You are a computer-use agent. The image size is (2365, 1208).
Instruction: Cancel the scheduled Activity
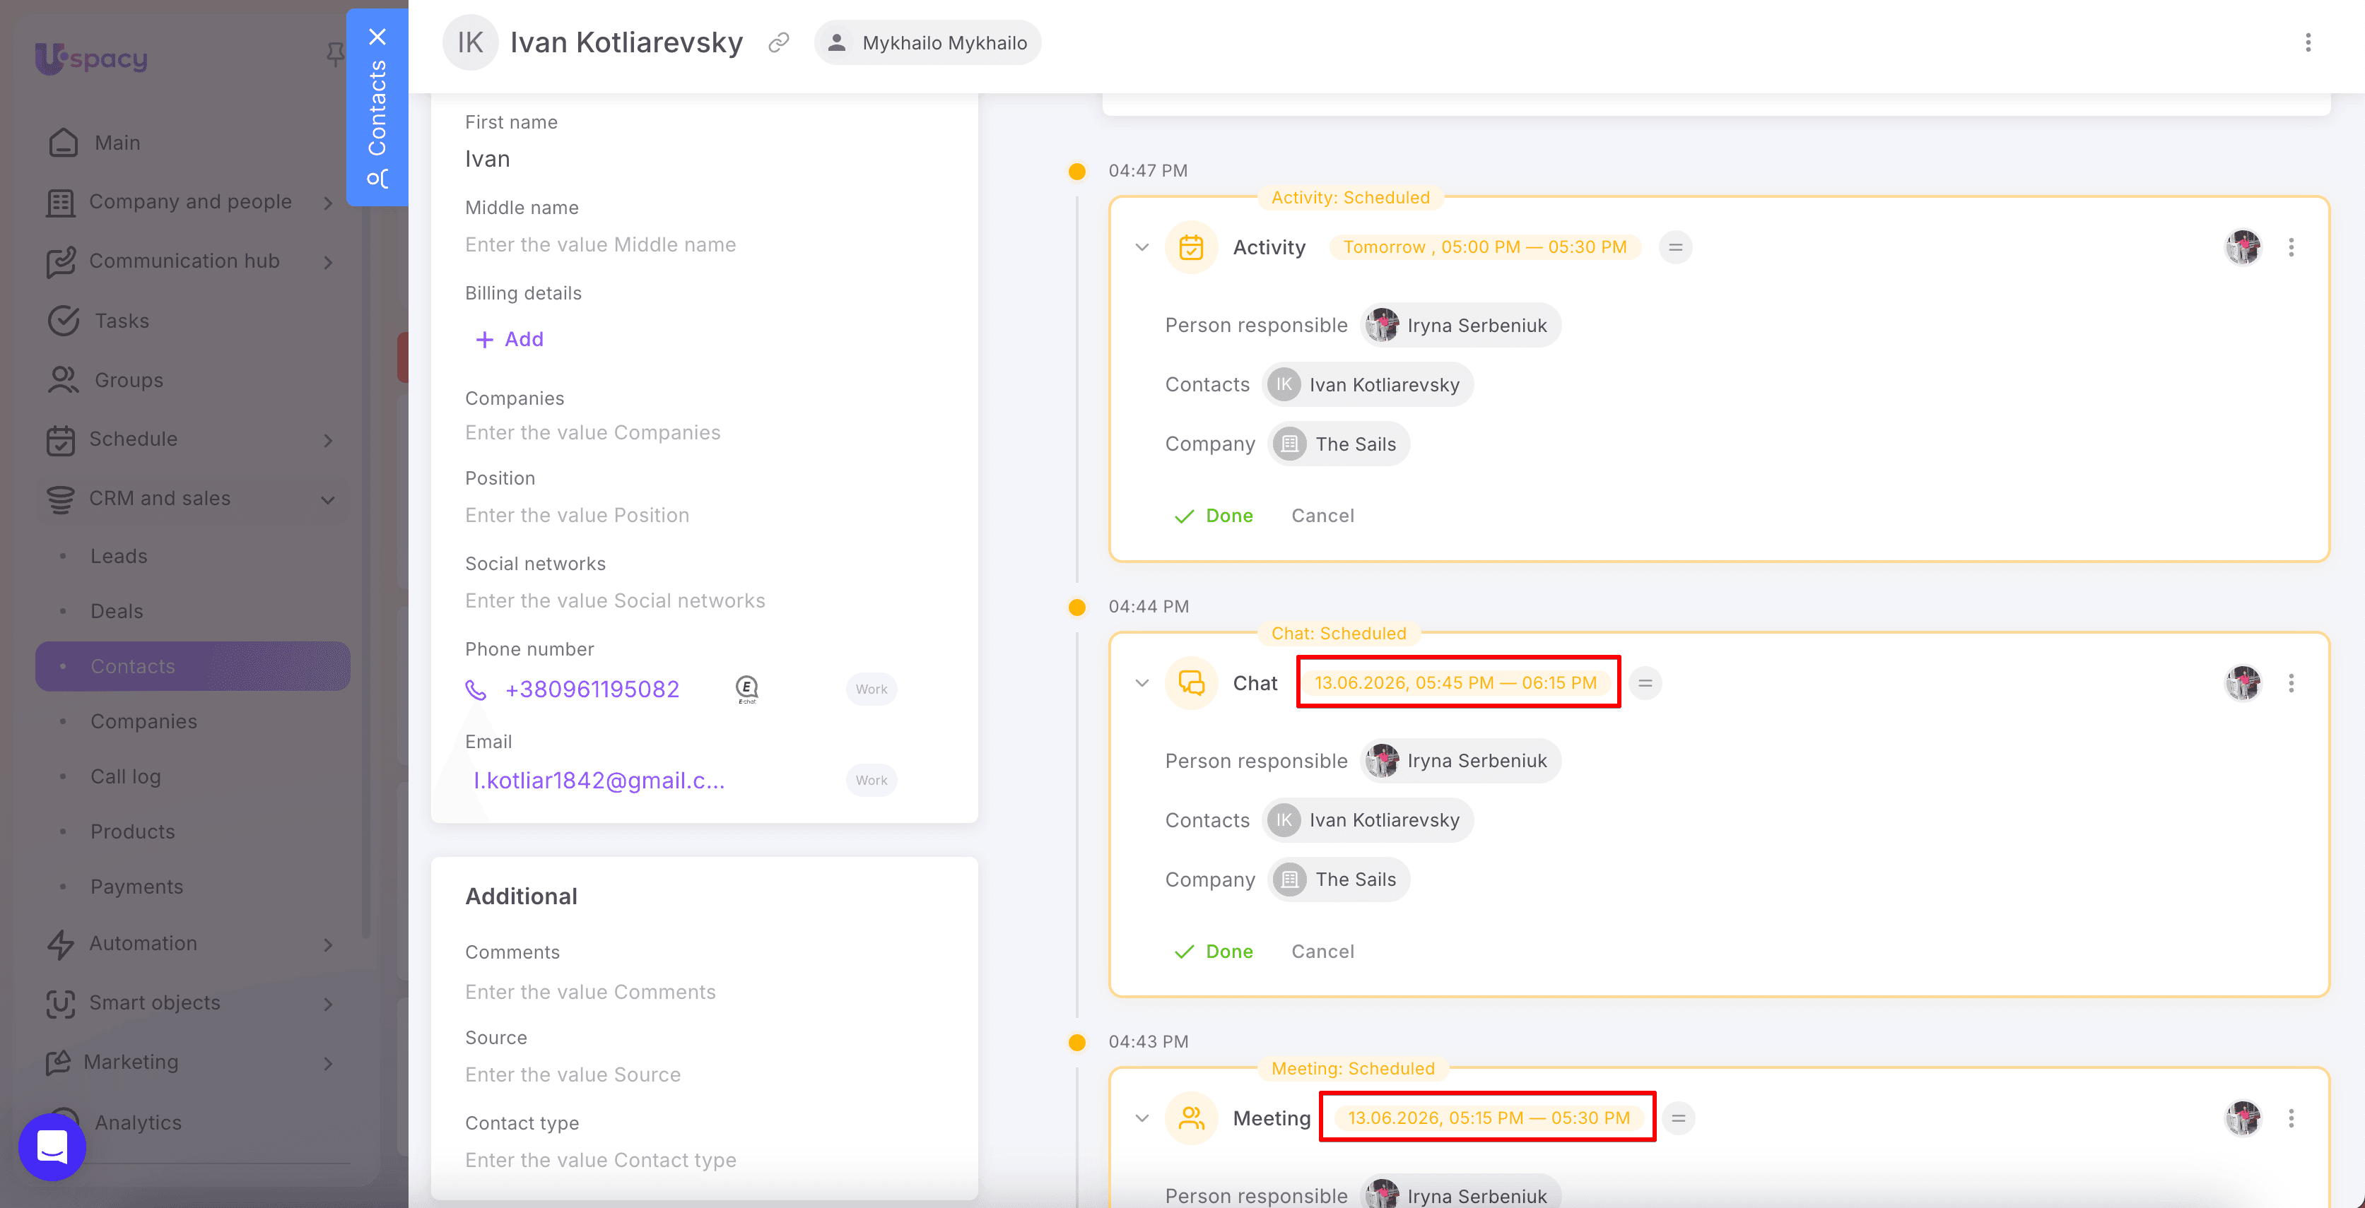pos(1323,516)
